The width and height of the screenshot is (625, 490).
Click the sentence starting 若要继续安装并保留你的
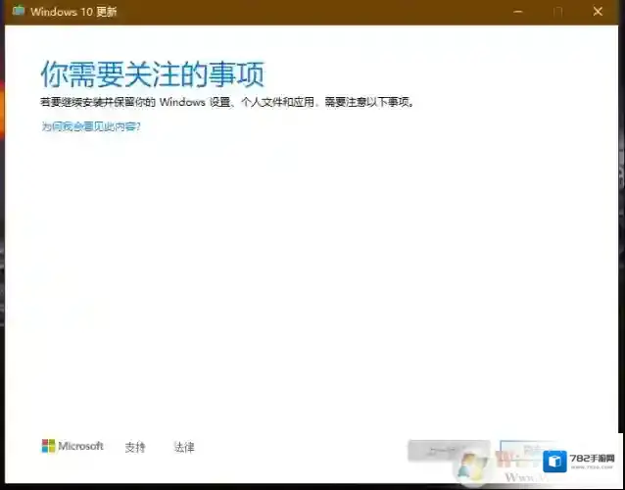tap(227, 103)
